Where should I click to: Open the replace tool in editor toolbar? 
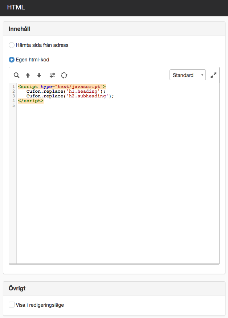[53, 75]
